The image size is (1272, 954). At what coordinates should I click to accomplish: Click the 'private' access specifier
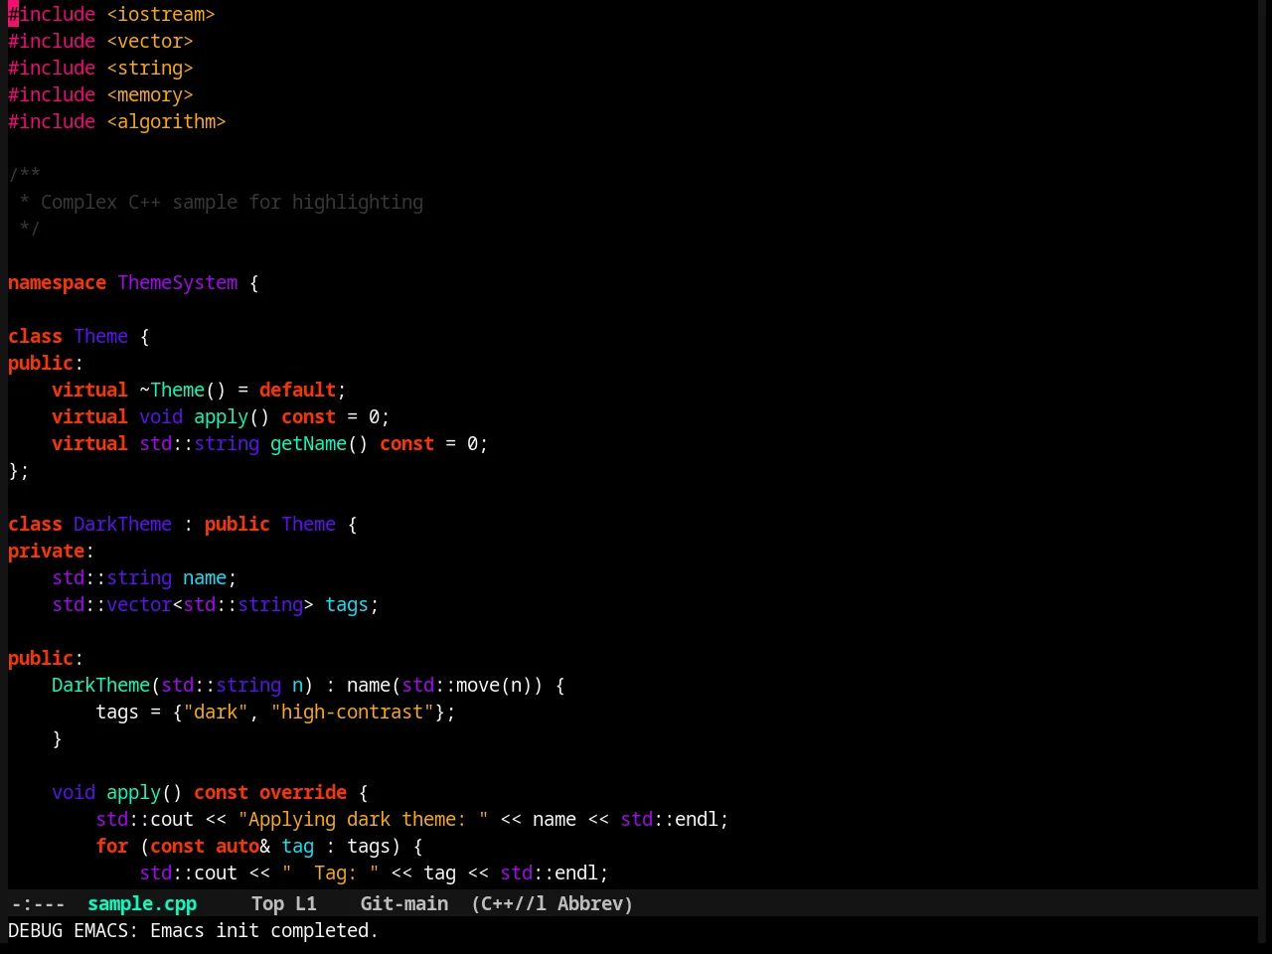coord(46,551)
